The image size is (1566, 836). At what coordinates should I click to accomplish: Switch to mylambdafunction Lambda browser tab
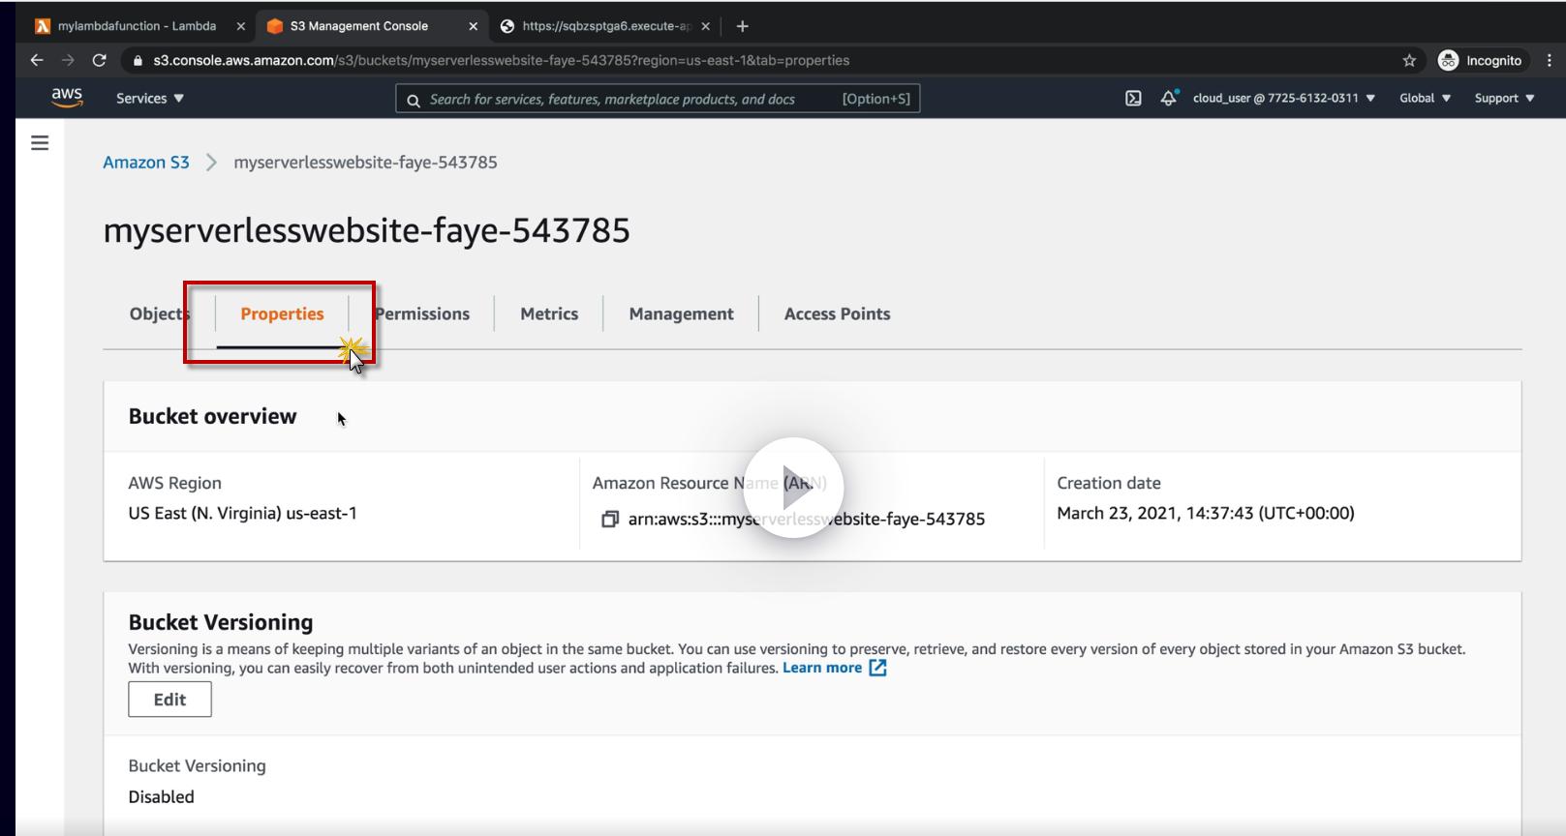pyautogui.click(x=136, y=26)
